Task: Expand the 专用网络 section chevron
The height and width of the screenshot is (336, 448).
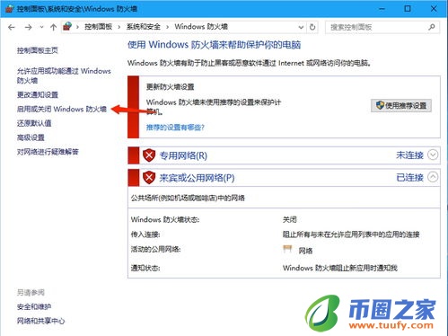Action: (x=433, y=155)
